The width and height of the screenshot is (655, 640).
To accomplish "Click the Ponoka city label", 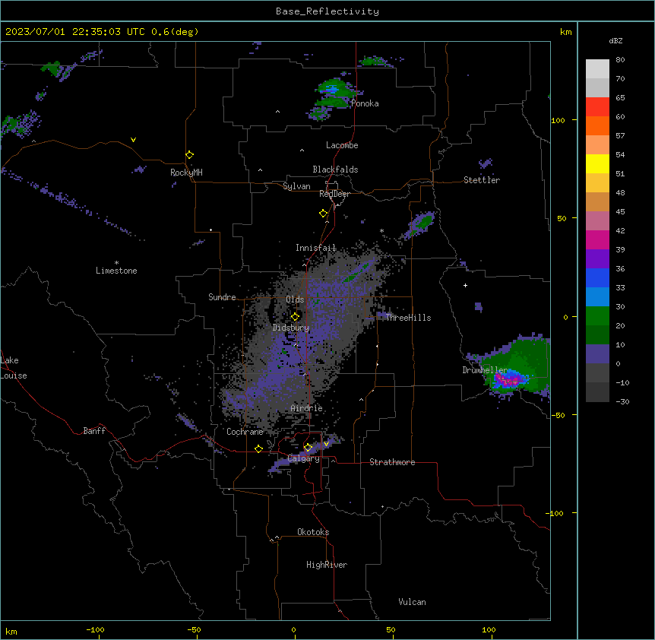I will pos(365,103).
